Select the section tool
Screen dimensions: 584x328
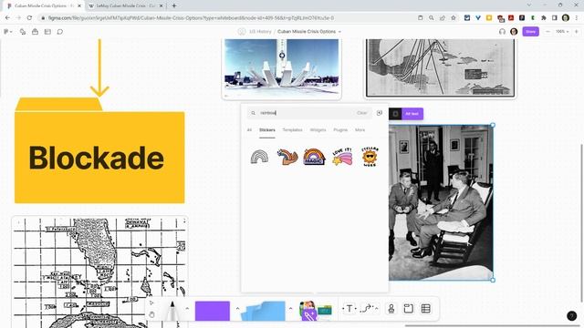point(409,308)
